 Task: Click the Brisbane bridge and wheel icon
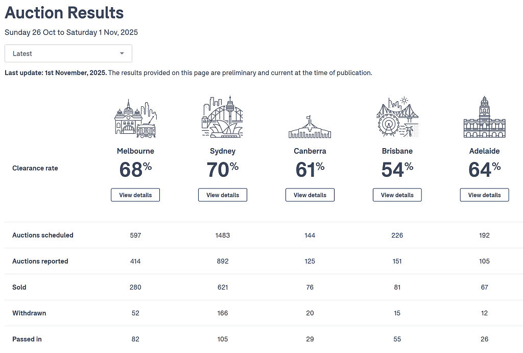pos(397,117)
